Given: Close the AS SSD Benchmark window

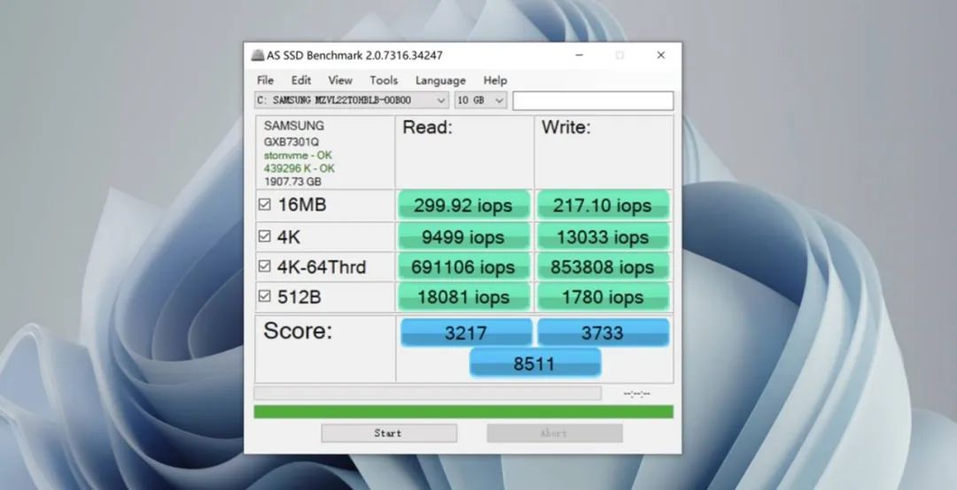Looking at the screenshot, I should (660, 56).
